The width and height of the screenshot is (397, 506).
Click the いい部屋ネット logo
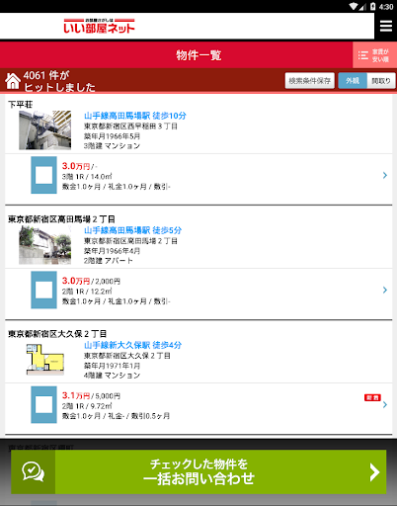pyautogui.click(x=99, y=26)
